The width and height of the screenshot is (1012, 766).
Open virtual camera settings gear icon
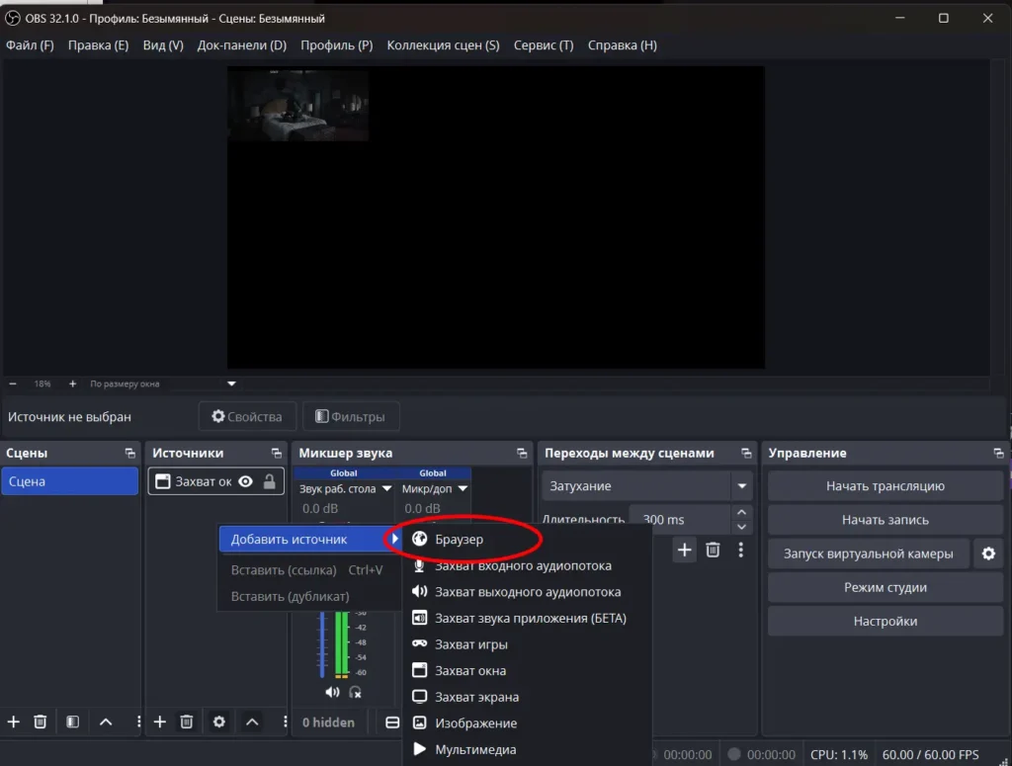pyautogui.click(x=987, y=553)
